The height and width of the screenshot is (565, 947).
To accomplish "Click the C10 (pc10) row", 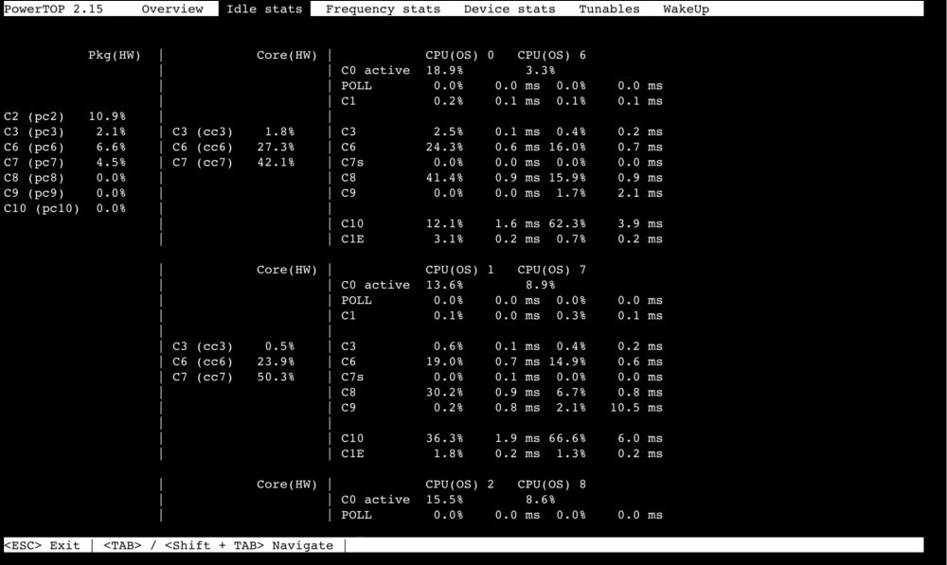I will tap(64, 208).
